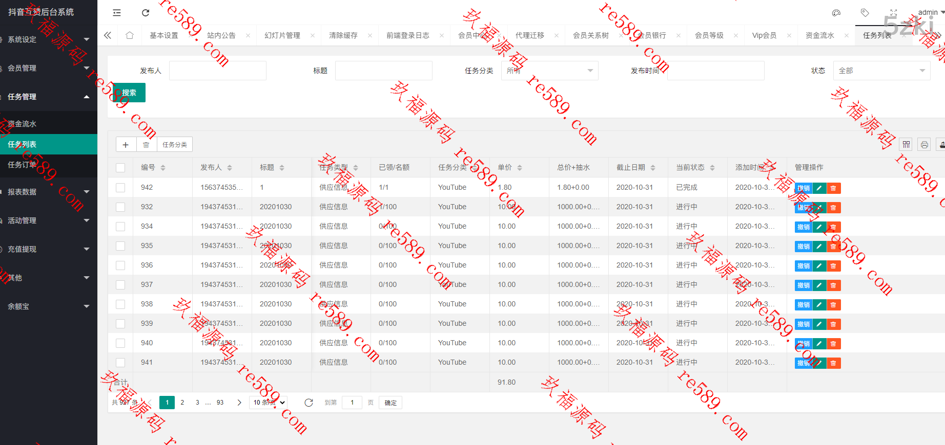Viewport: 945px width, 445px height.
Task: Click the home tab icon
Action: tap(130, 35)
